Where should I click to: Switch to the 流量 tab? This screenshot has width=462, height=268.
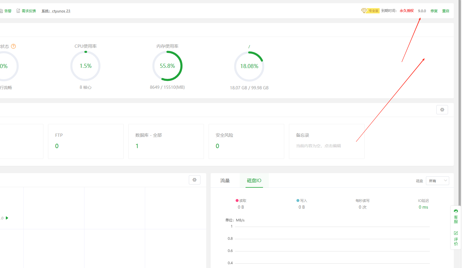(x=225, y=181)
